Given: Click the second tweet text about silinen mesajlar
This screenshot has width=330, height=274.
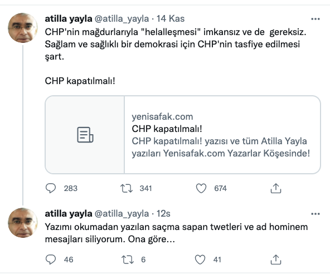Looking at the screenshot, I should click(176, 233).
